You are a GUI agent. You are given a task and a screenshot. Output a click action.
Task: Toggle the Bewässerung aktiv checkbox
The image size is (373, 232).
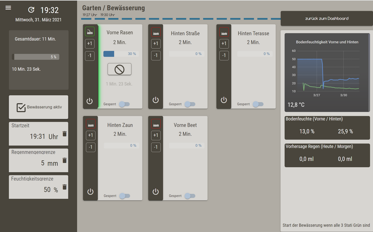click(x=21, y=107)
